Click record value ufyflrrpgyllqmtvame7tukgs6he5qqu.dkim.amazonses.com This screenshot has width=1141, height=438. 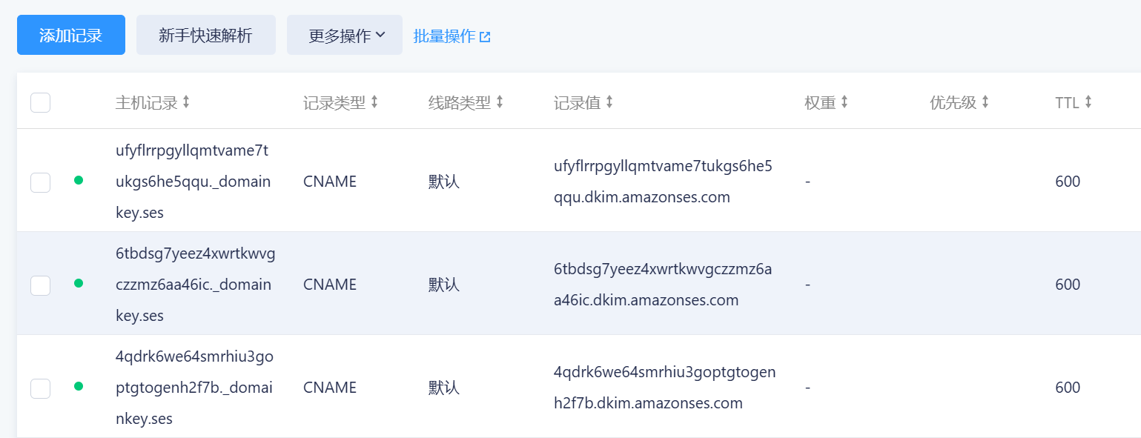[x=663, y=182]
